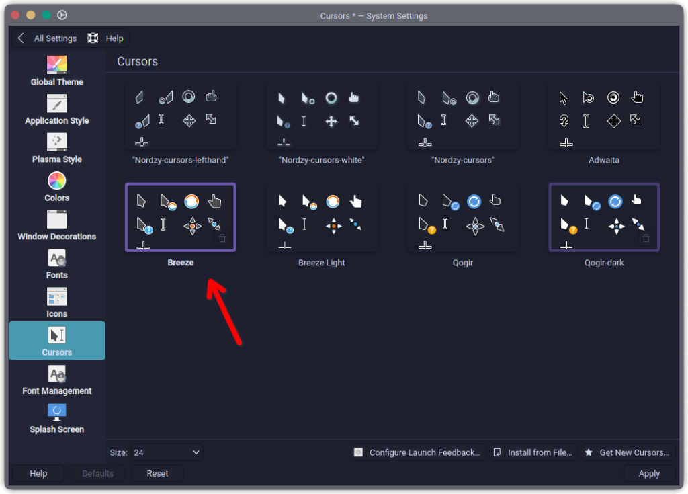Select the Nordzy-cursors-white theme thumbnail
The height and width of the screenshot is (494, 688).
pos(322,115)
